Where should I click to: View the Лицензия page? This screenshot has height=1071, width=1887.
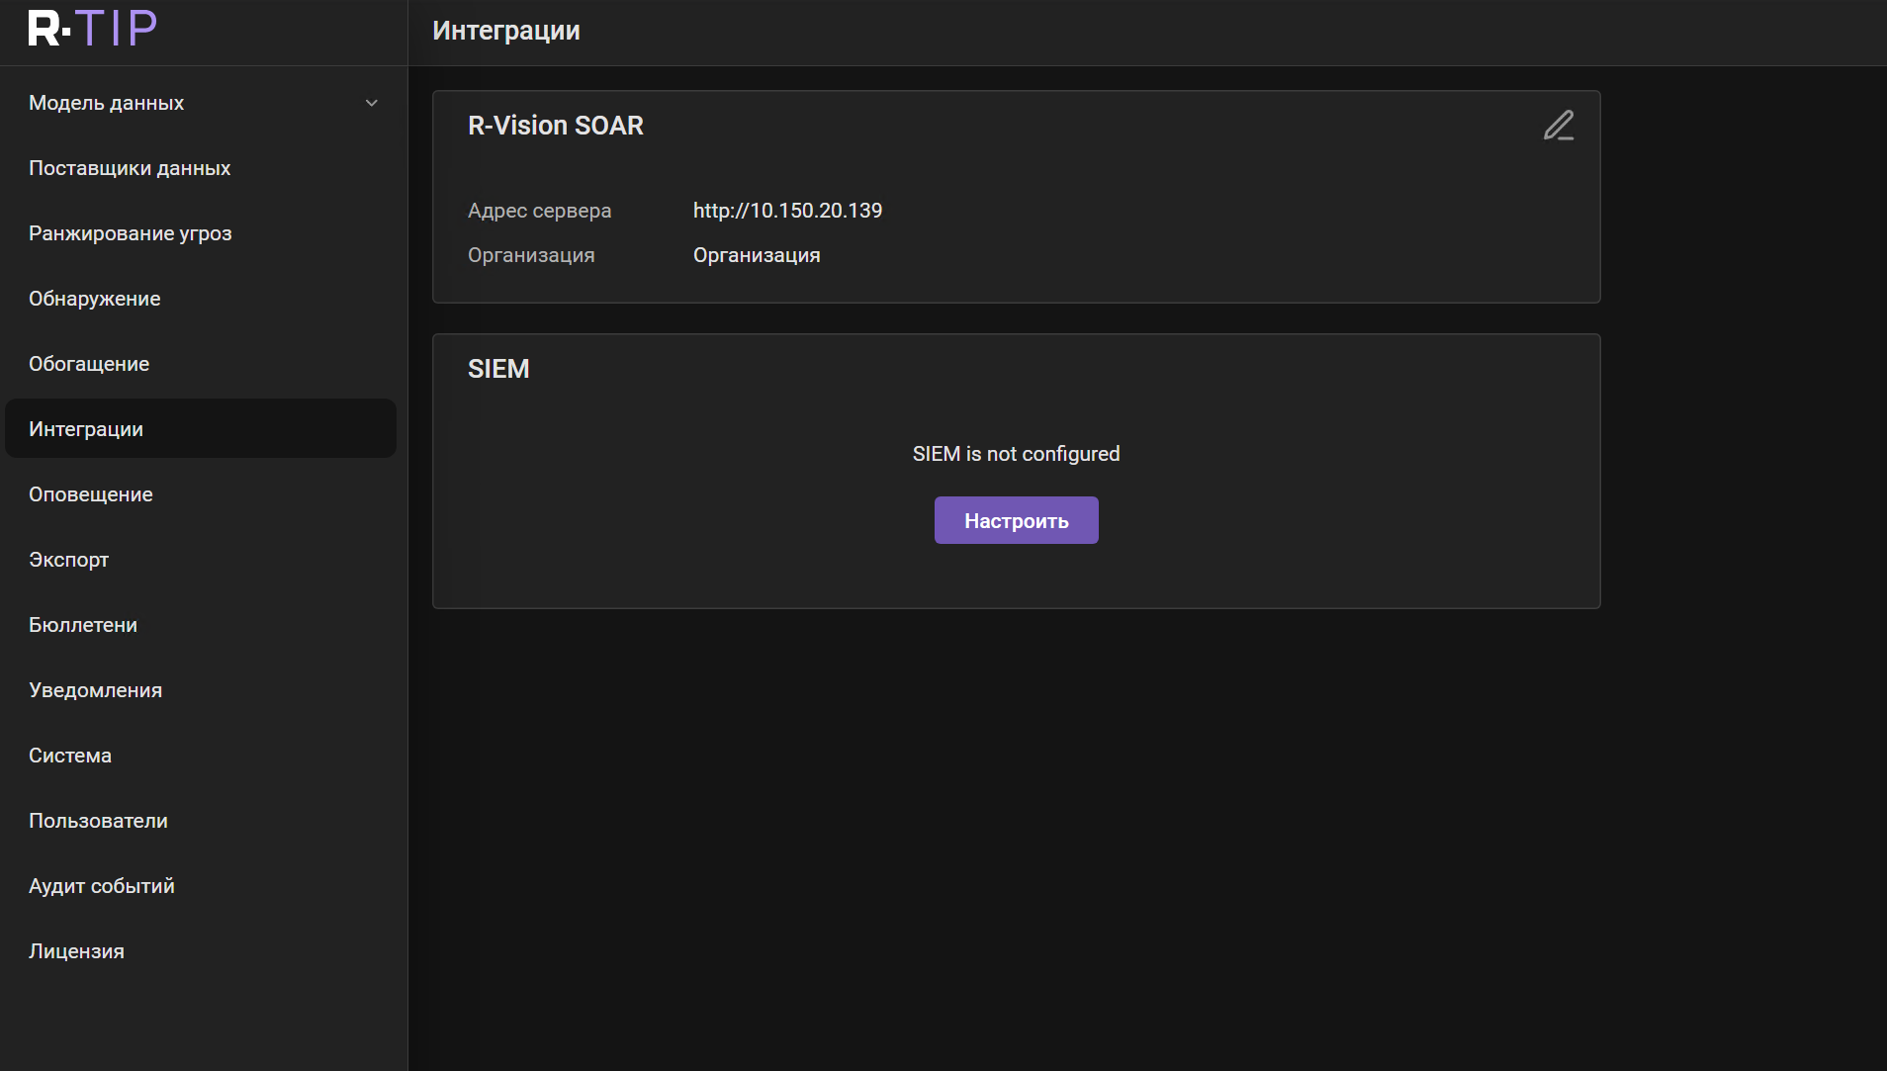tap(75, 950)
